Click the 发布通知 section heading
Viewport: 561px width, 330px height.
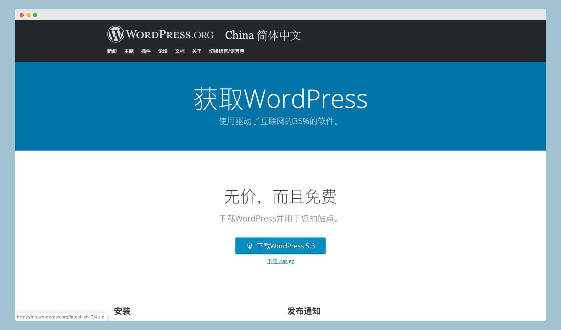point(304,311)
